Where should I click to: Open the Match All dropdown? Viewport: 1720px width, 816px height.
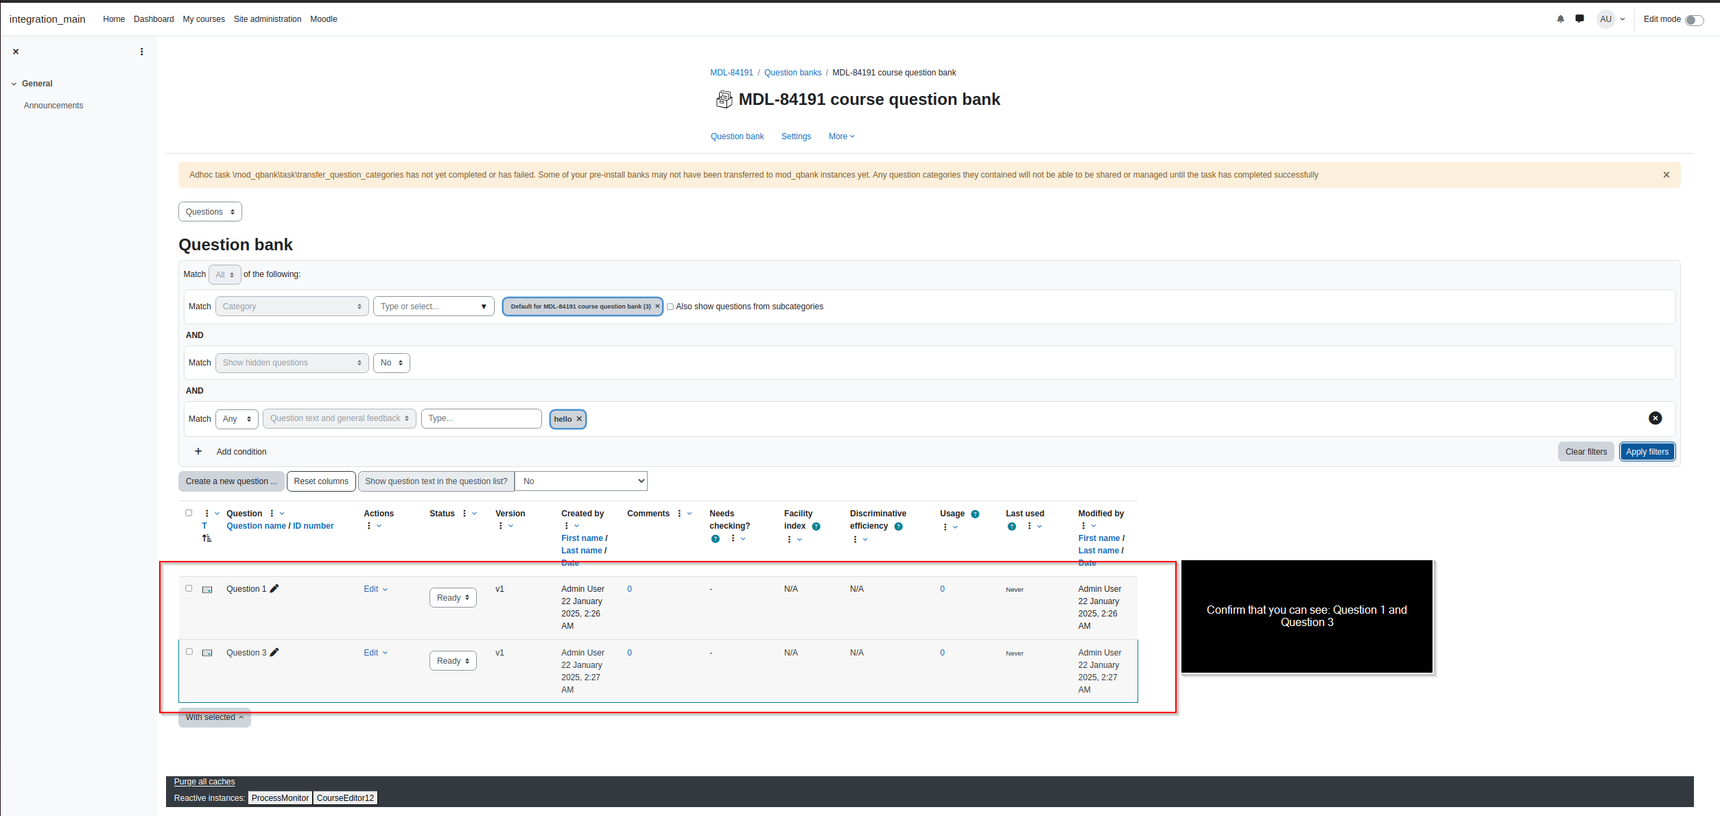coord(224,274)
